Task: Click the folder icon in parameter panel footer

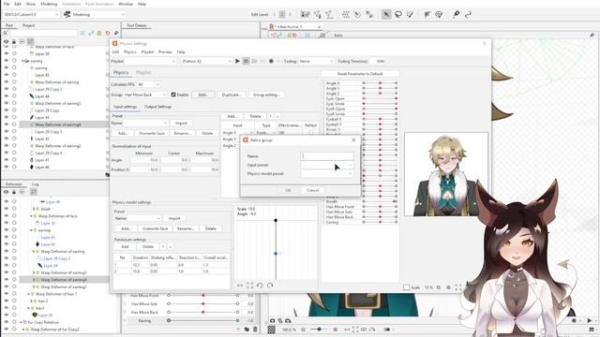Action: (247, 330)
